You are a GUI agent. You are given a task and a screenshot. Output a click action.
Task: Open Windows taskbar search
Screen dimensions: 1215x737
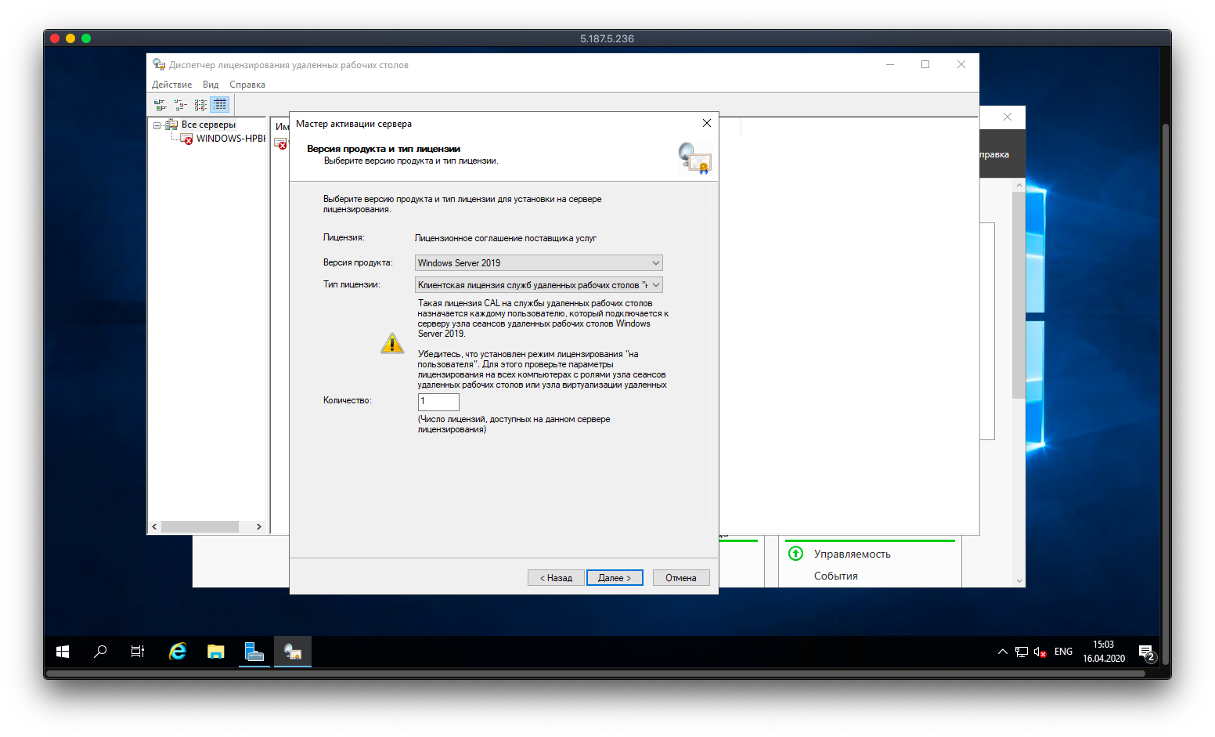coord(100,652)
